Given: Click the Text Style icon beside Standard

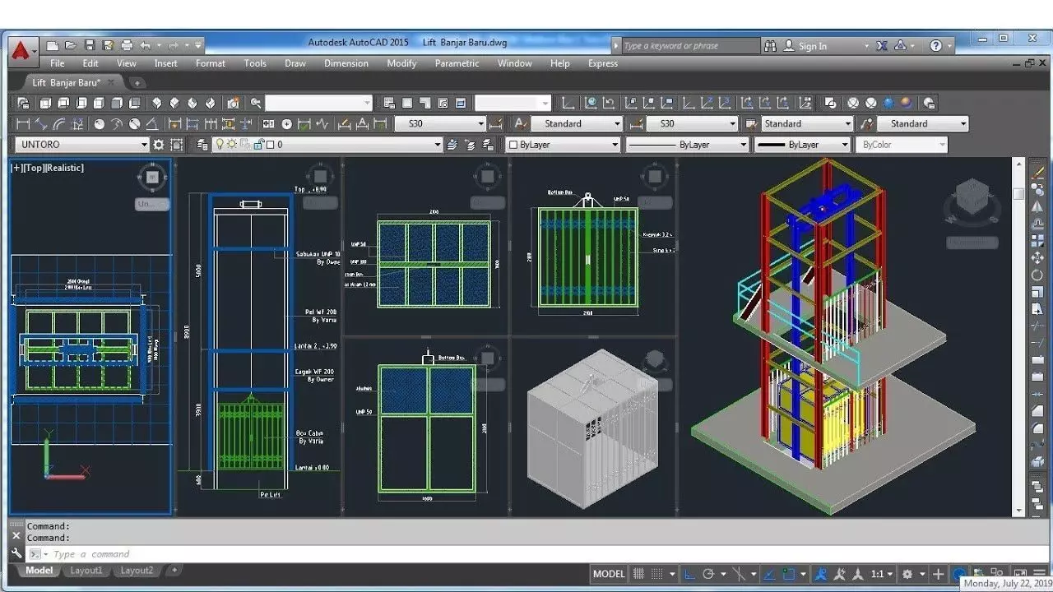Looking at the screenshot, I should click(x=520, y=124).
